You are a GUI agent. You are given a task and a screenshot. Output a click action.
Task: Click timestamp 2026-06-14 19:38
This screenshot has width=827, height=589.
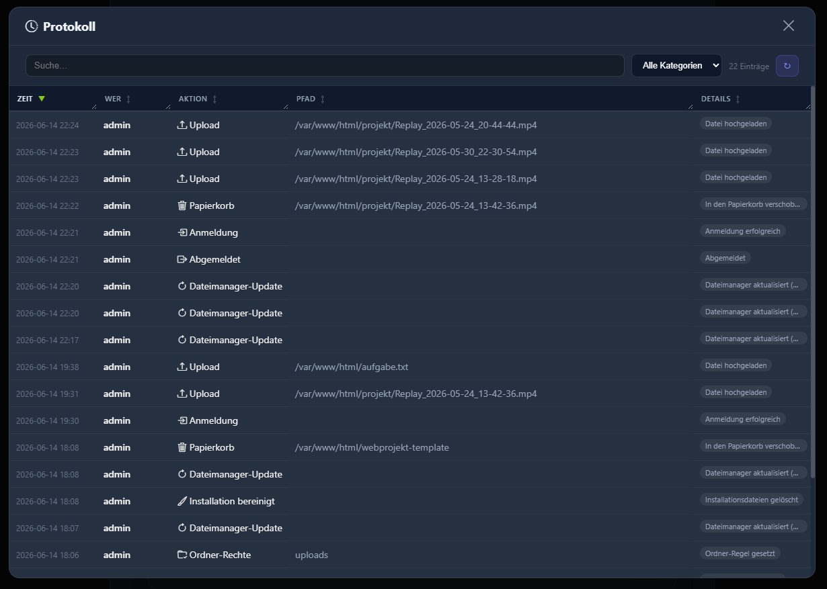[47, 367]
